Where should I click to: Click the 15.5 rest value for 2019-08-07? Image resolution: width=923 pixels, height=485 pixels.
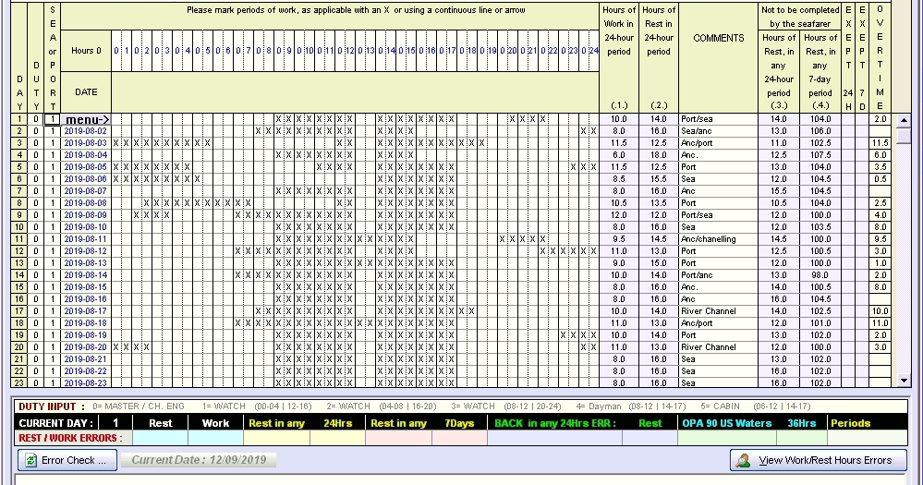tap(778, 191)
